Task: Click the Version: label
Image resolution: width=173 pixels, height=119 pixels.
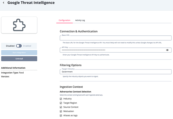Action: click(5, 76)
